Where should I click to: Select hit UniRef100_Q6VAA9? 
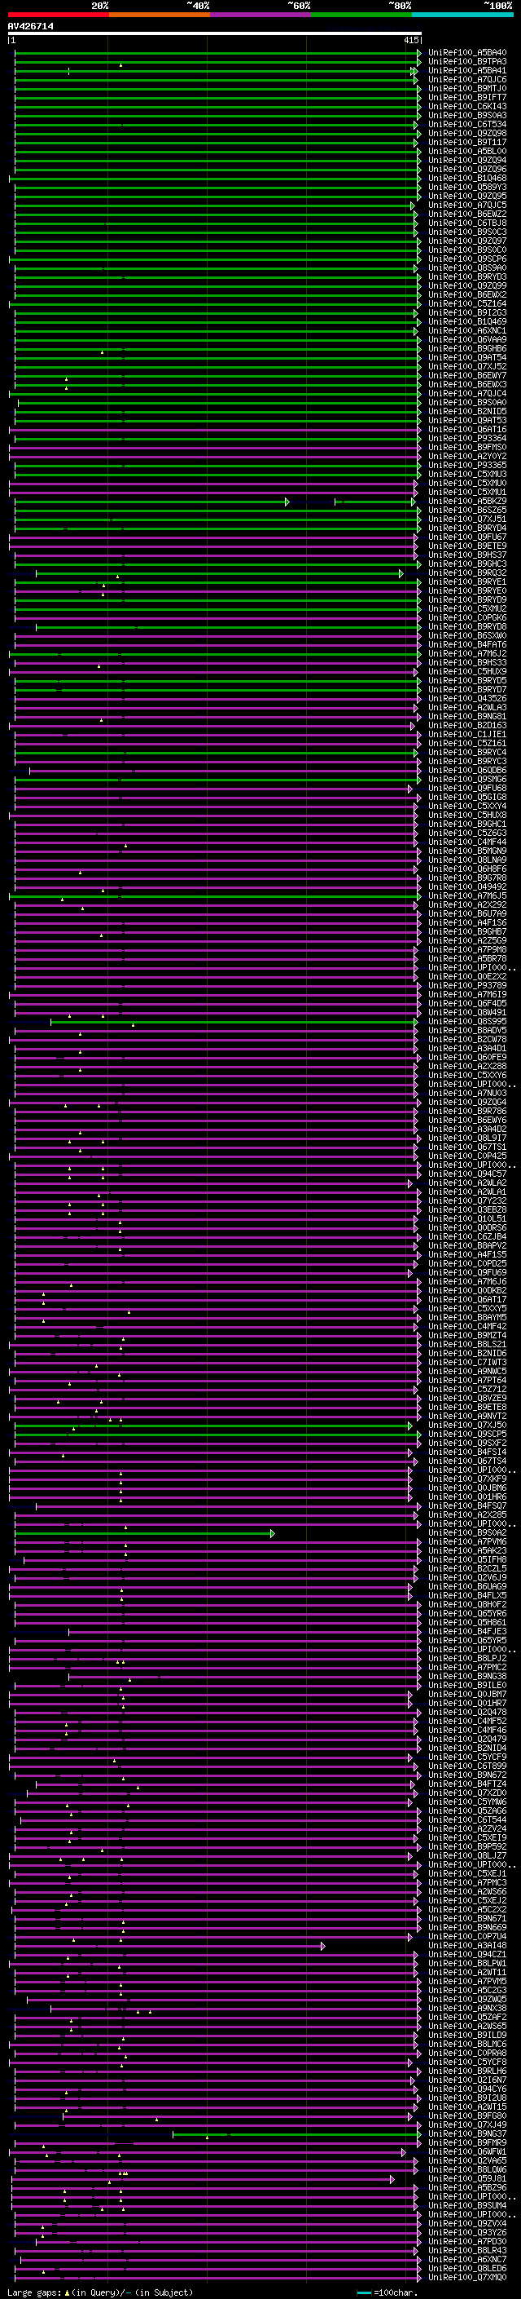(467, 339)
